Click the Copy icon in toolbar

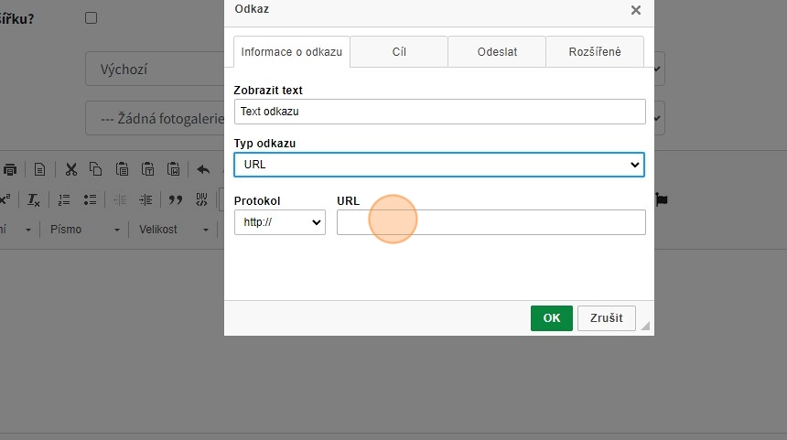pyautogui.click(x=95, y=169)
